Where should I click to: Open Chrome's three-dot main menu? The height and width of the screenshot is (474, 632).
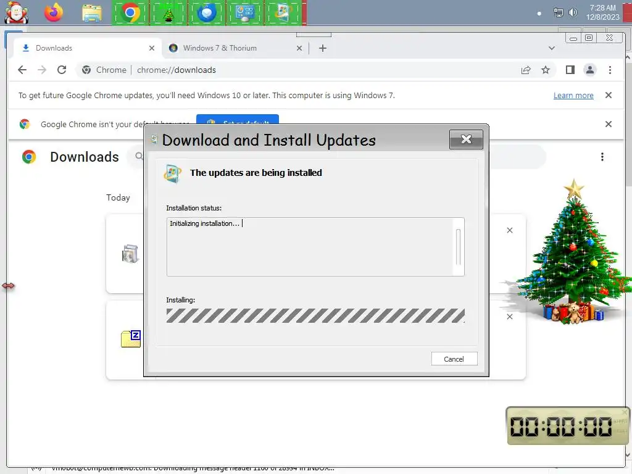(610, 70)
